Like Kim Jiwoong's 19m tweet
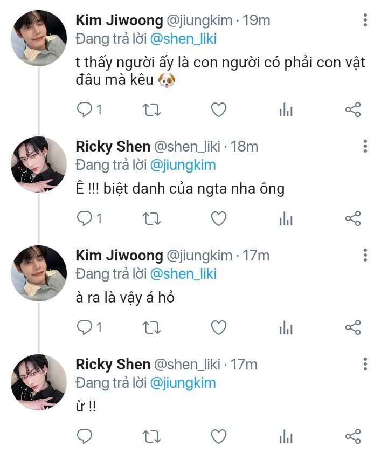 [x=218, y=110]
